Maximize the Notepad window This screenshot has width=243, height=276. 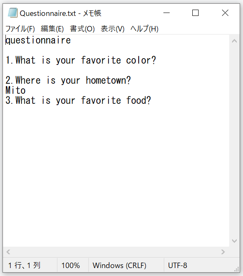click(x=195, y=13)
